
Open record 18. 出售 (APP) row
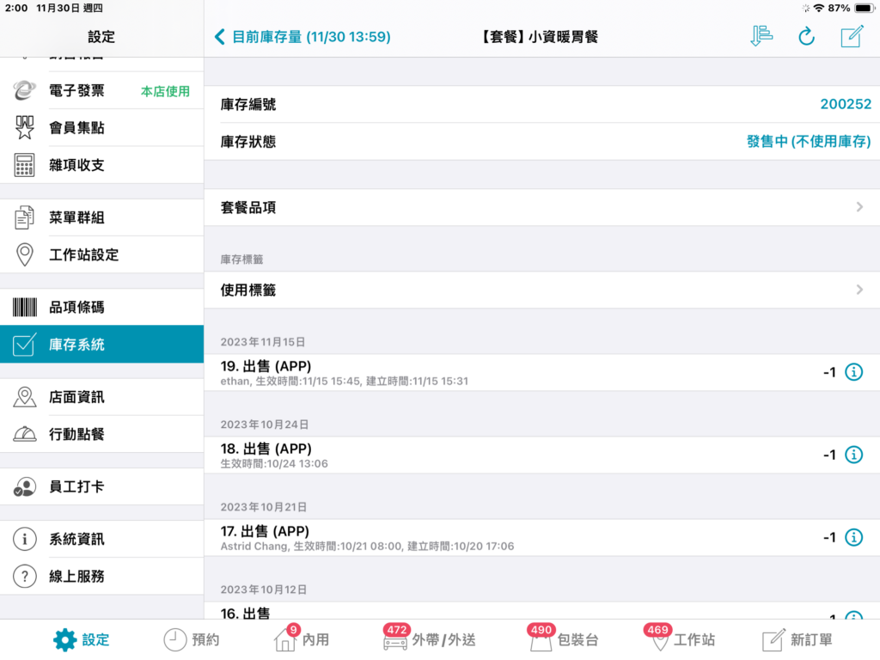(542, 455)
